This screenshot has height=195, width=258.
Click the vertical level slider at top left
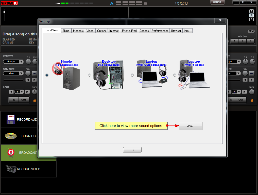click(4, 15)
